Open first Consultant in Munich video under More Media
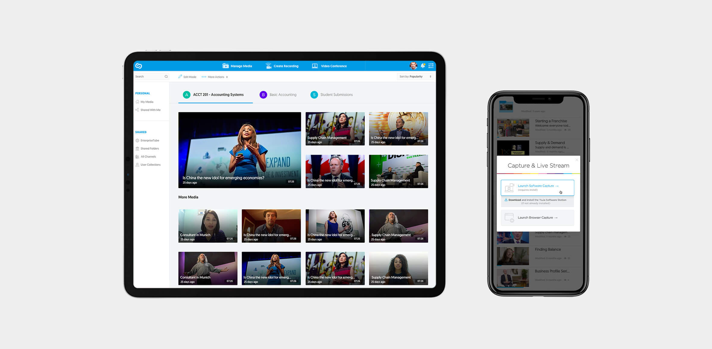Viewport: 712px width, 349px height. (x=208, y=226)
